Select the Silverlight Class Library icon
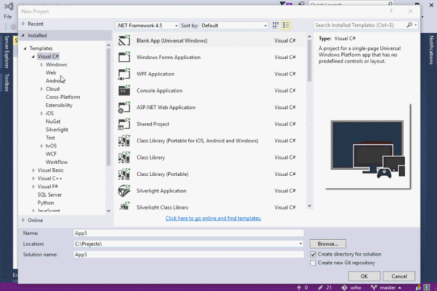Screen dimensions: 437x291 point(125,206)
